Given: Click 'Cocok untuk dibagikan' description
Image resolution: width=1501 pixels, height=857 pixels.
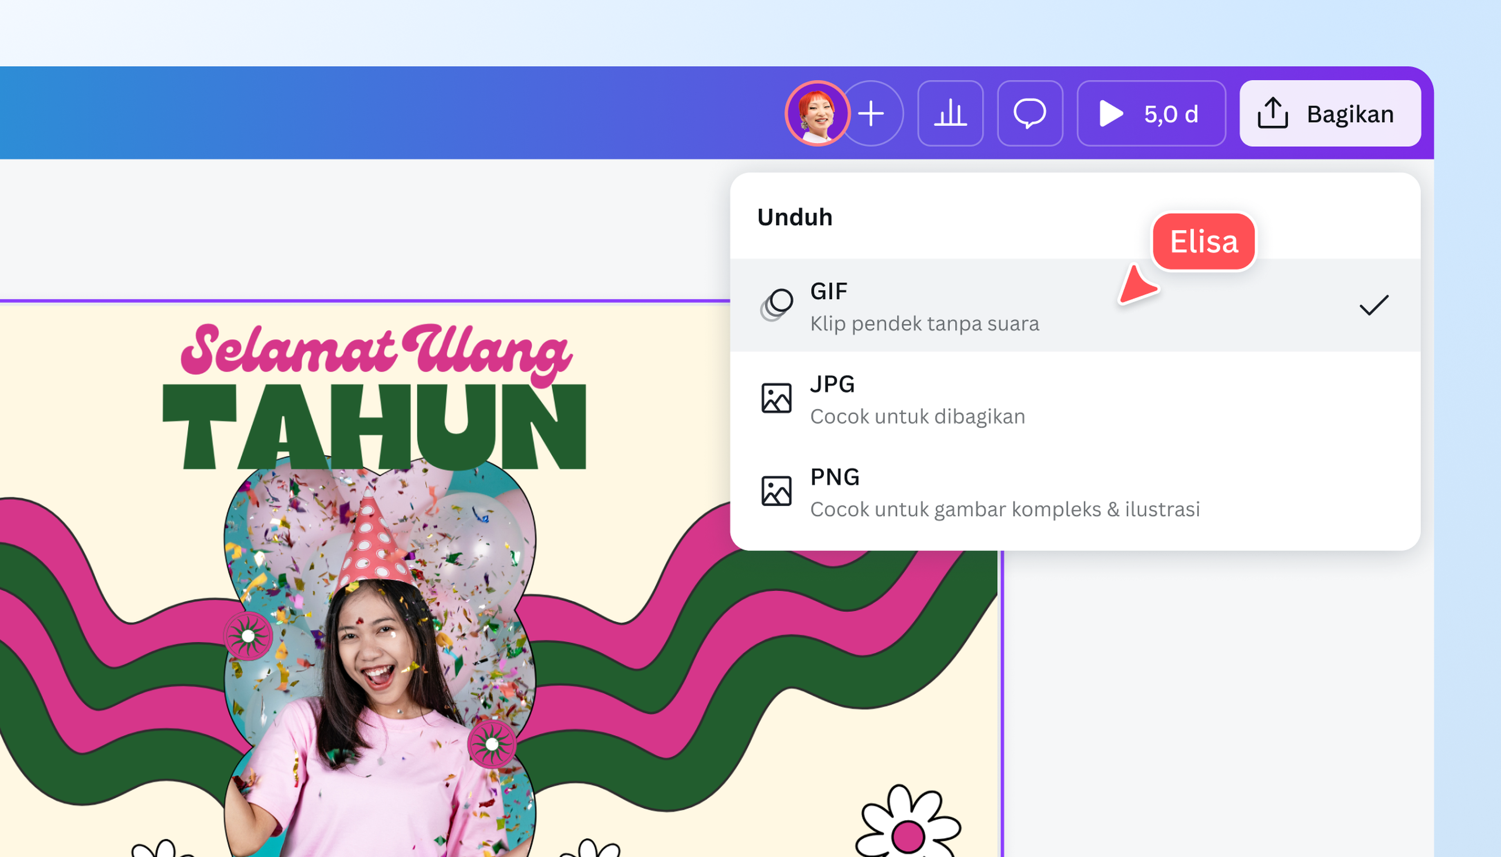Looking at the screenshot, I should click(x=917, y=417).
